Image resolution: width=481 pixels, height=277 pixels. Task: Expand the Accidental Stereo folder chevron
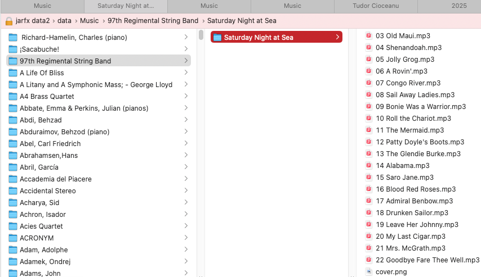click(x=186, y=190)
